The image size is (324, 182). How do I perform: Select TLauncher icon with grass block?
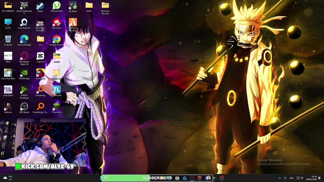pos(57,108)
